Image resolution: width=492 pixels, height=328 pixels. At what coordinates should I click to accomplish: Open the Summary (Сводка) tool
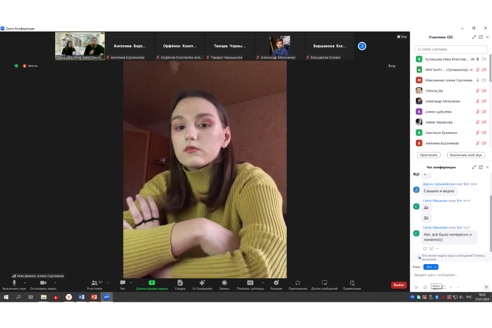(180, 283)
